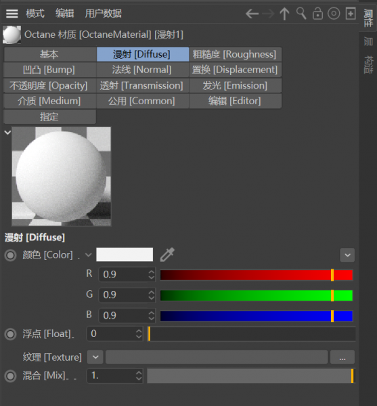Click the white diffuse color swatch
The image size is (377, 406).
coord(125,254)
